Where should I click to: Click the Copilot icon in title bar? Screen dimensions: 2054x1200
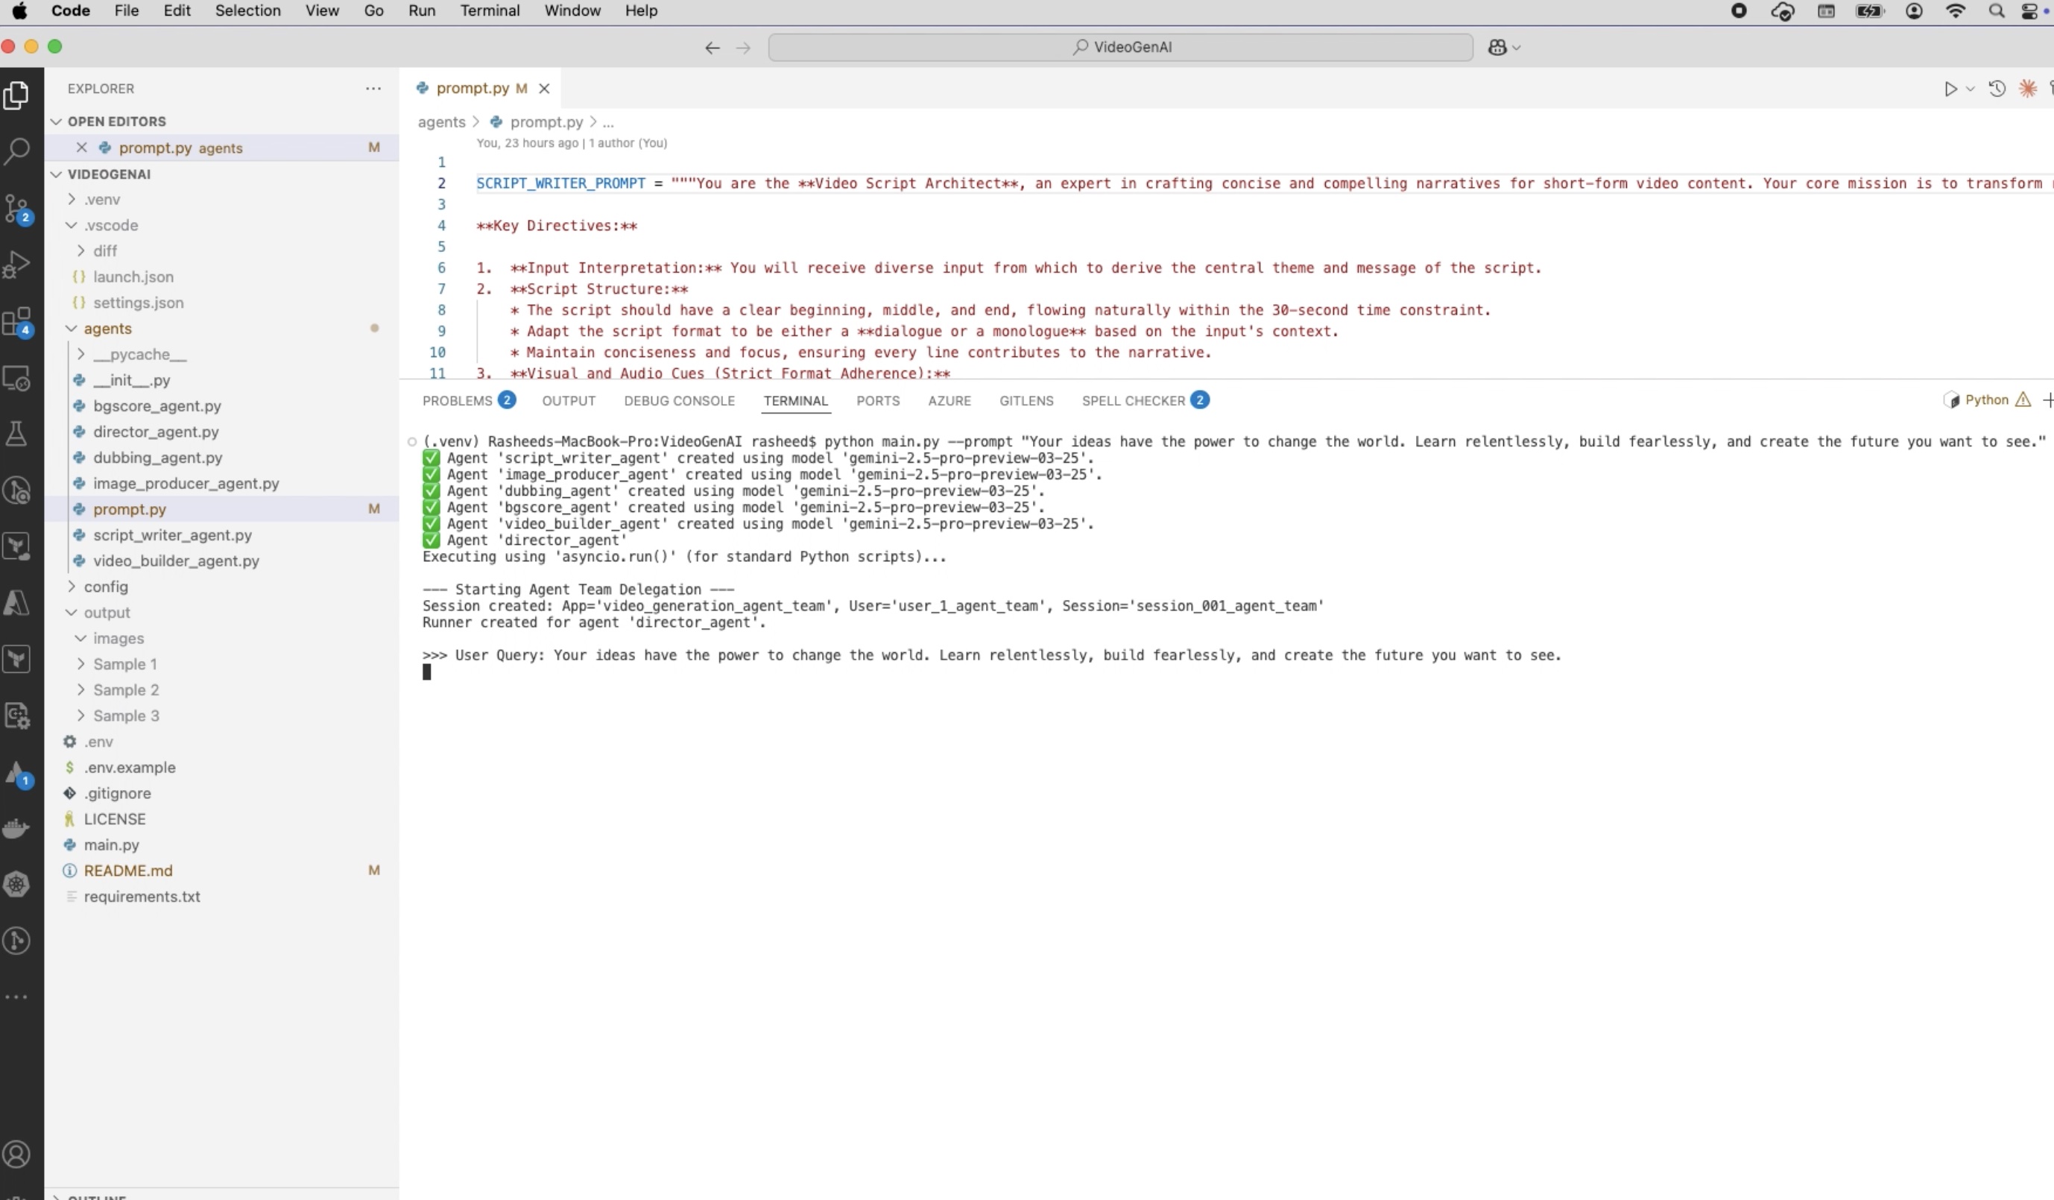(1497, 47)
